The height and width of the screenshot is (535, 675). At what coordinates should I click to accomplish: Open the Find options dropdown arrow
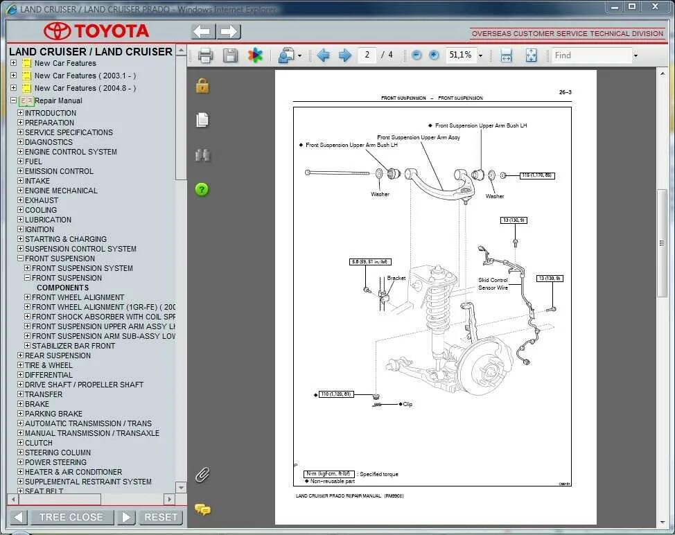pyautogui.click(x=635, y=55)
